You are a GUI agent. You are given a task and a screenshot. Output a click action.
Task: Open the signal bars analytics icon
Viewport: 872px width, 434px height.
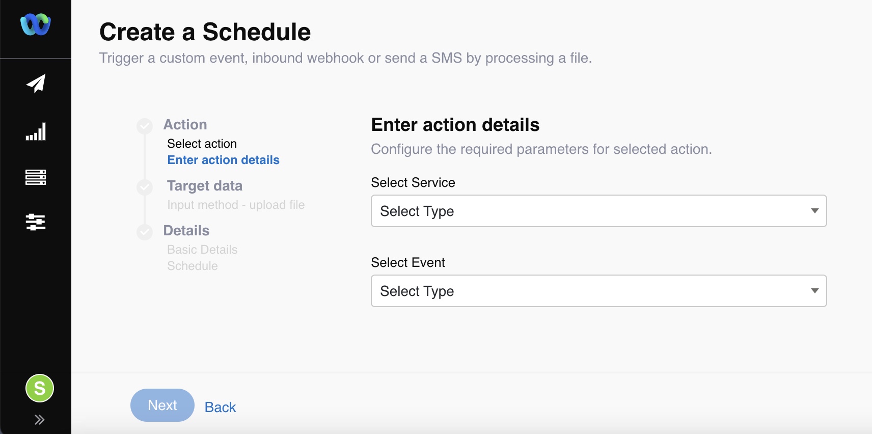click(36, 131)
